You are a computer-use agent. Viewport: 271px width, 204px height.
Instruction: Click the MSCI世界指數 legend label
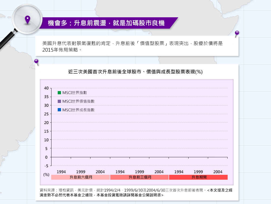pos(75,93)
